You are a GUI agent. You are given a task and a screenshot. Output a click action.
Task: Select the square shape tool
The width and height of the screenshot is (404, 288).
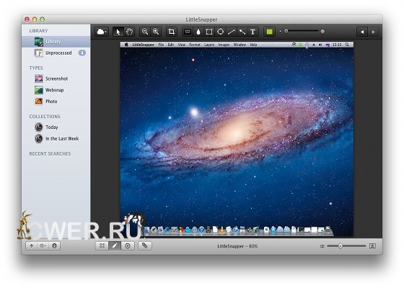coord(209,32)
